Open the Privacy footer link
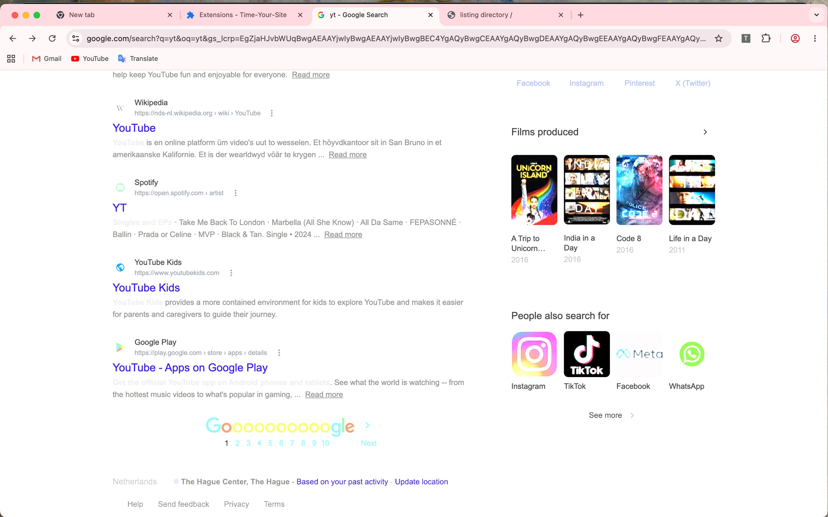Image resolution: width=828 pixels, height=517 pixels. tap(236, 504)
